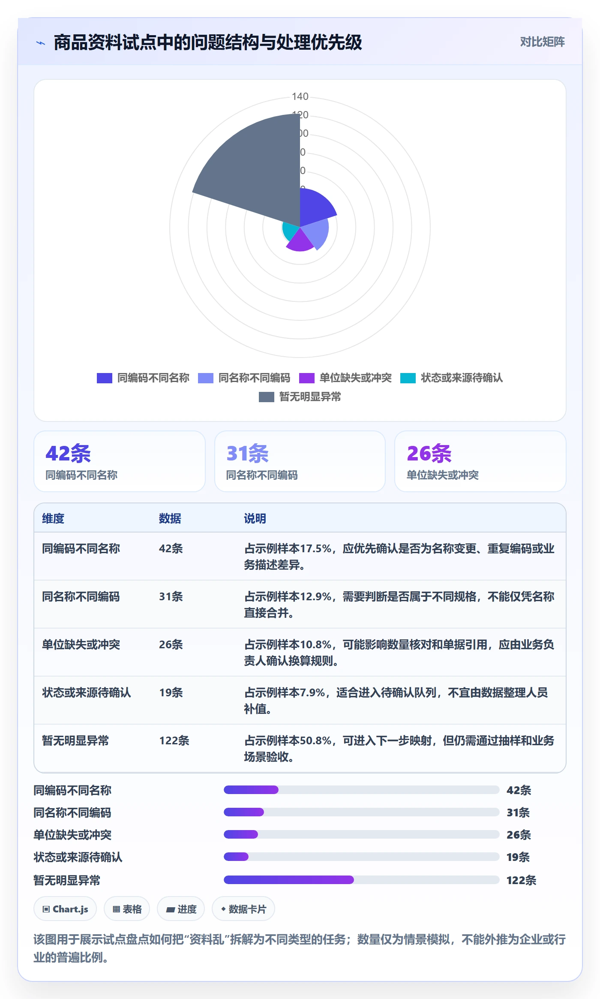Click the 122条 progress value label
600x999 pixels.
tap(521, 880)
